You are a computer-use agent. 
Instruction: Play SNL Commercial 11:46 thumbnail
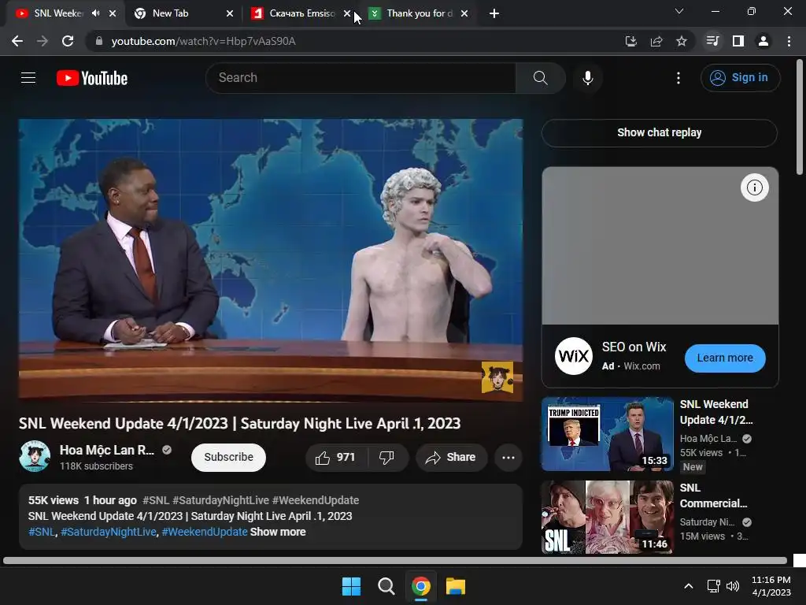[x=608, y=517]
